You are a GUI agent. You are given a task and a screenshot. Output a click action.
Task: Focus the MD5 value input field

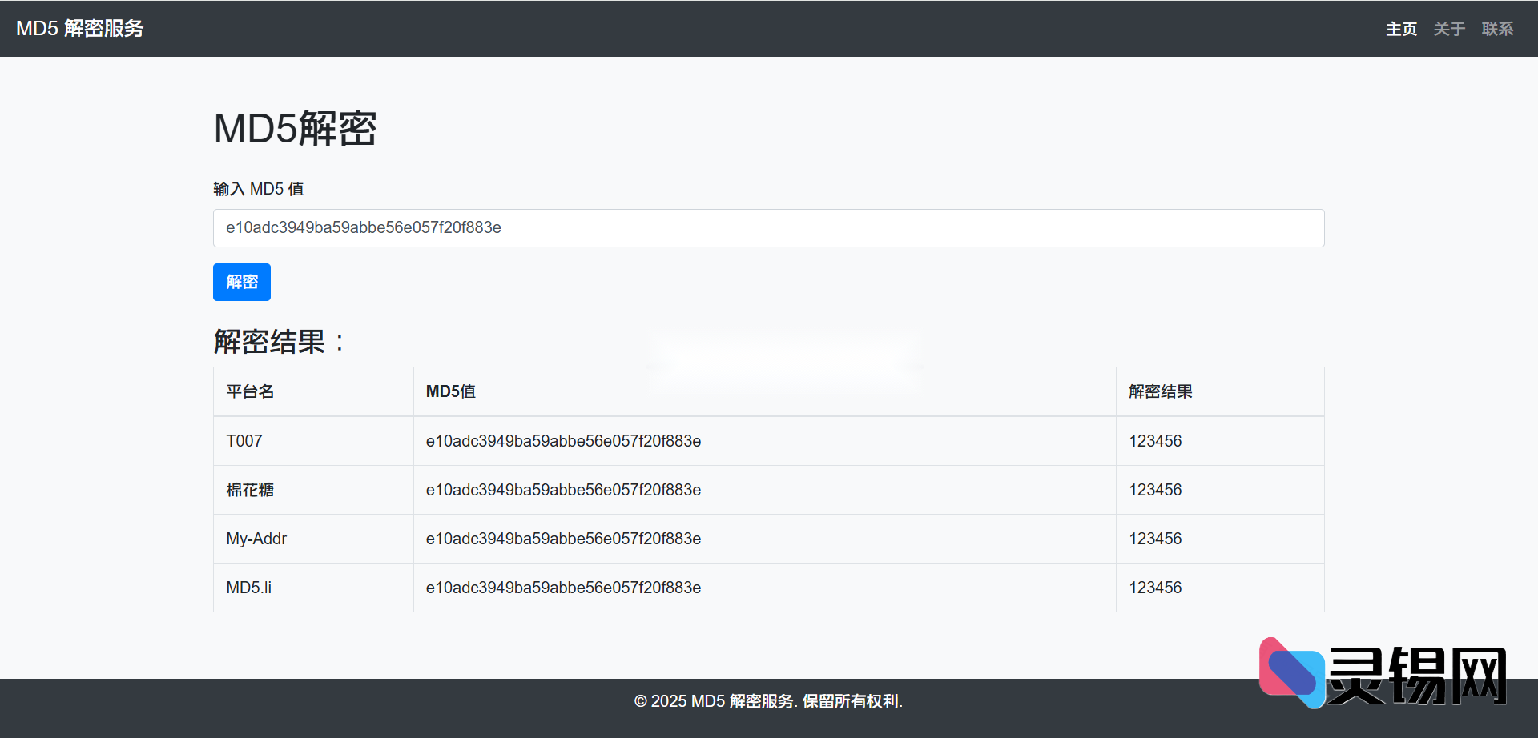pyautogui.click(x=767, y=228)
